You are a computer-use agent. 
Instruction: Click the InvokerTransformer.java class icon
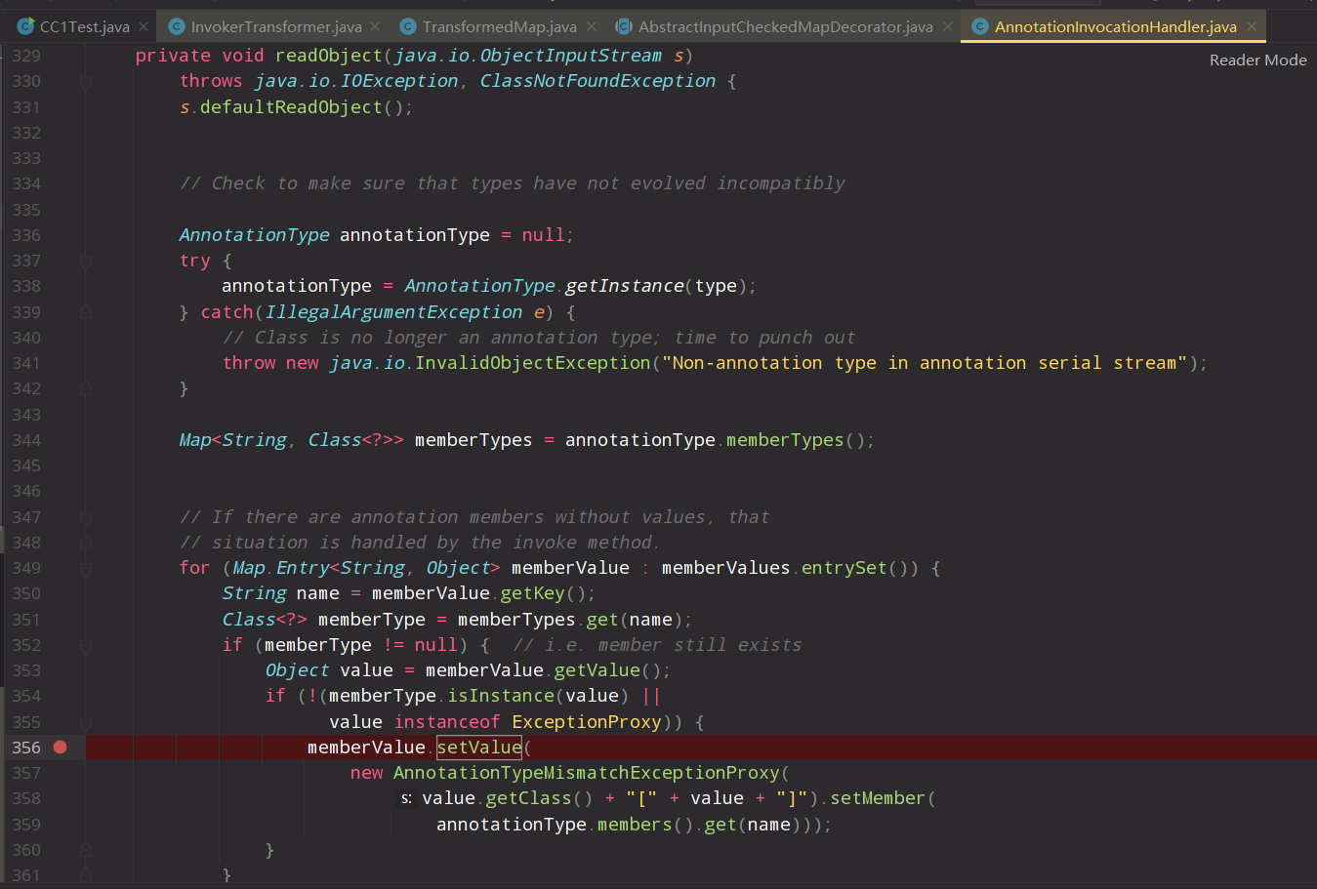click(177, 26)
